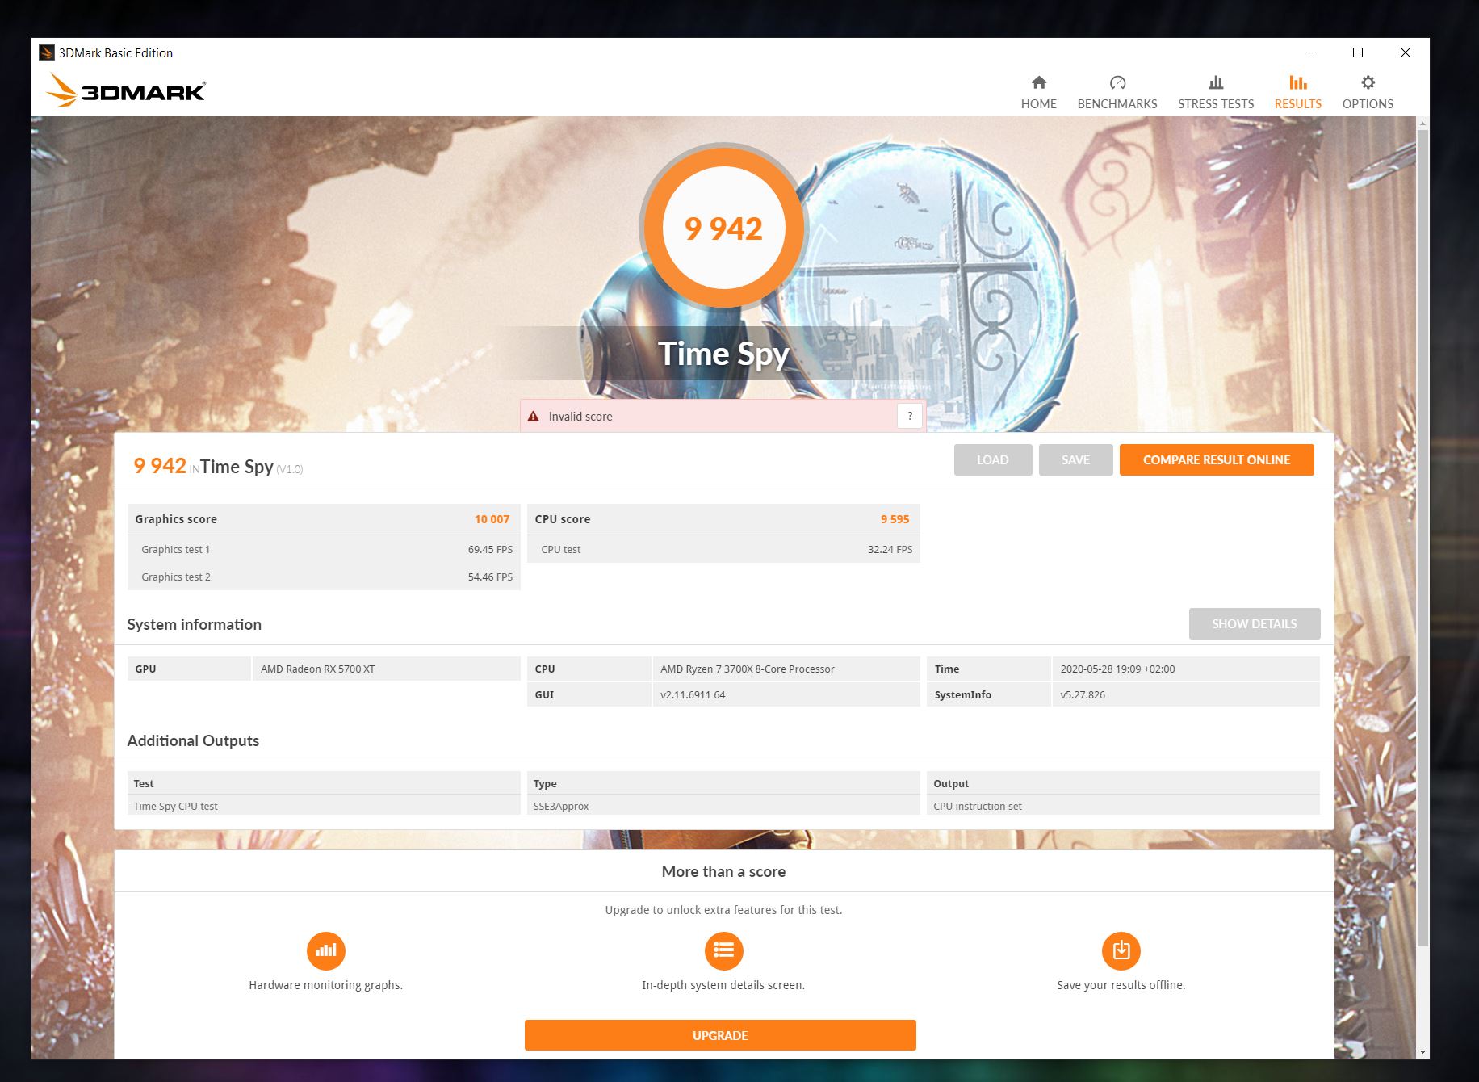The height and width of the screenshot is (1082, 1479).
Task: Go to the Home tab
Action: coord(1038,92)
